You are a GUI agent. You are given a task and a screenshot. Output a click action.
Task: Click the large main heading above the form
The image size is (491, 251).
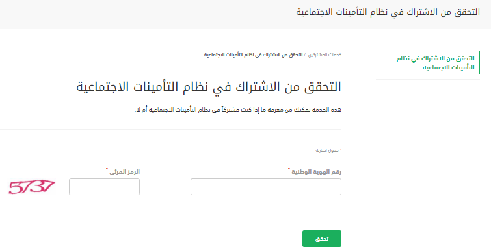click(x=209, y=86)
